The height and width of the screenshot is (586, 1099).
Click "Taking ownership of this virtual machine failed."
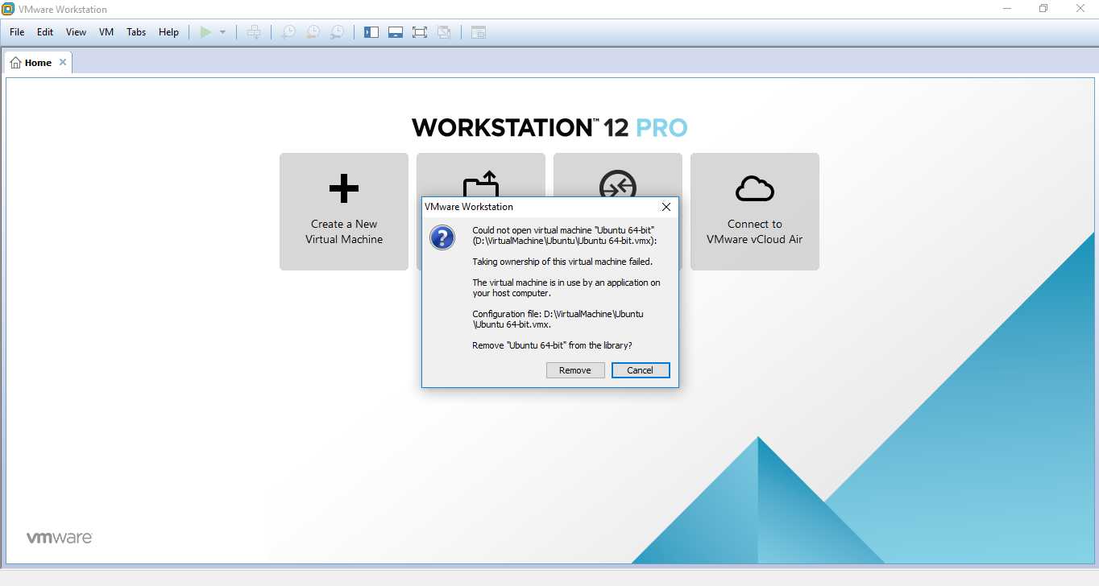point(562,262)
